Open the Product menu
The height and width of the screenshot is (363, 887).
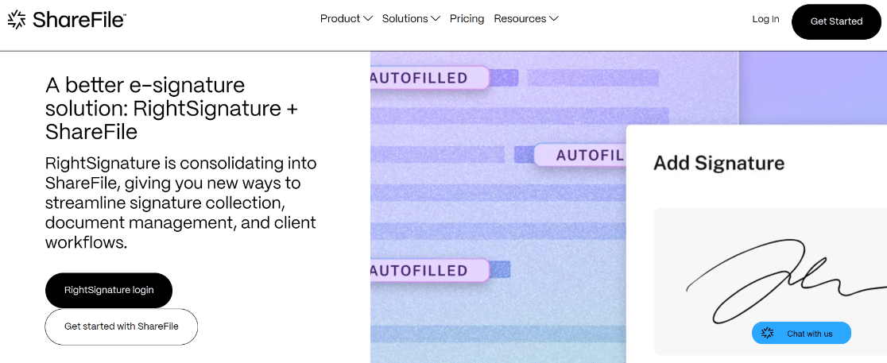coord(347,18)
